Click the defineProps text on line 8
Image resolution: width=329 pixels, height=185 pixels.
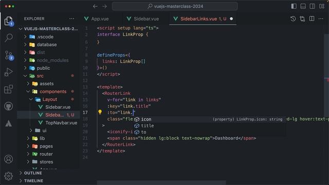click(x=111, y=55)
